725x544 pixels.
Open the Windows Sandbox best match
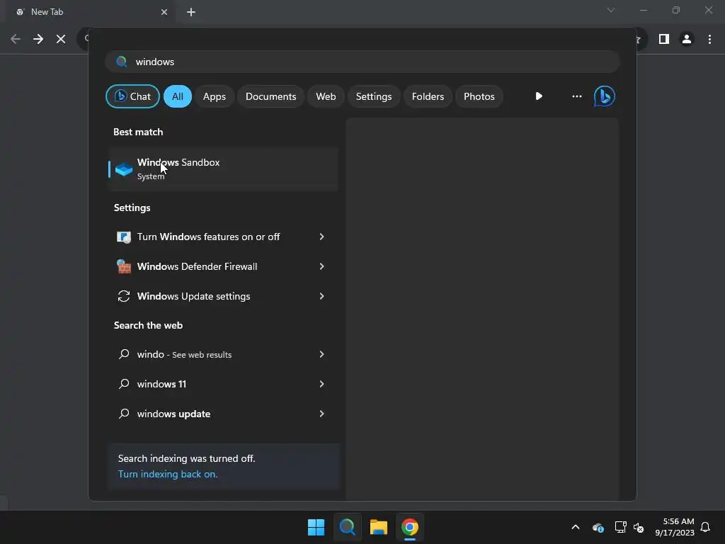click(x=223, y=169)
